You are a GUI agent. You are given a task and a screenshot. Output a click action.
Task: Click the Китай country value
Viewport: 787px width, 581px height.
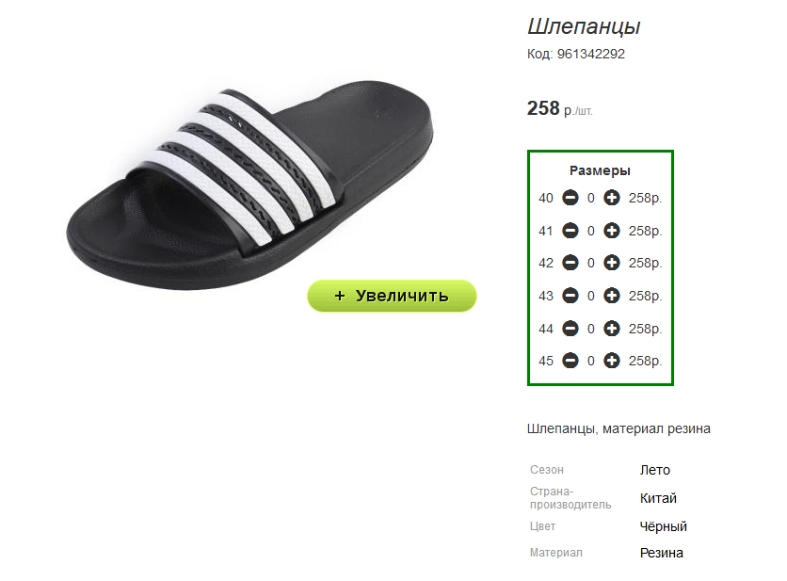(x=658, y=498)
